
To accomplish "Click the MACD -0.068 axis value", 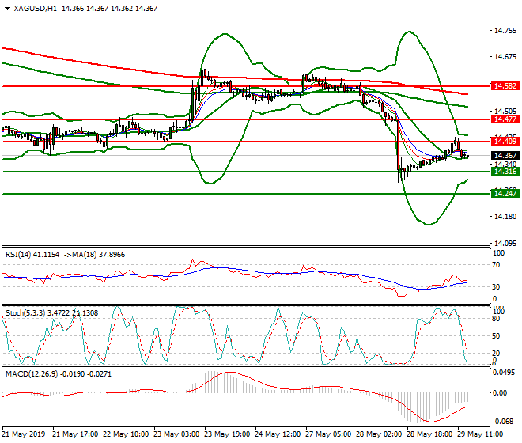I will [x=503, y=422].
